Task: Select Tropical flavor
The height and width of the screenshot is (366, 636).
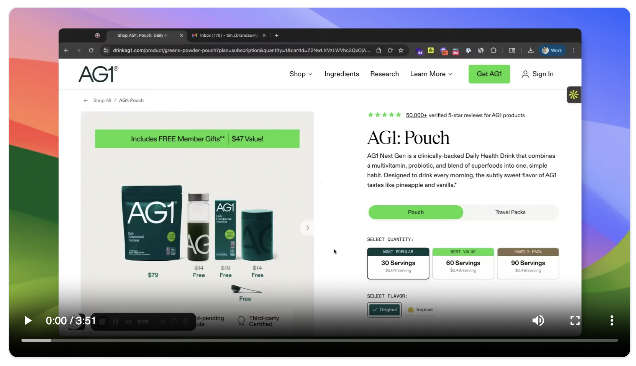Action: (420, 310)
